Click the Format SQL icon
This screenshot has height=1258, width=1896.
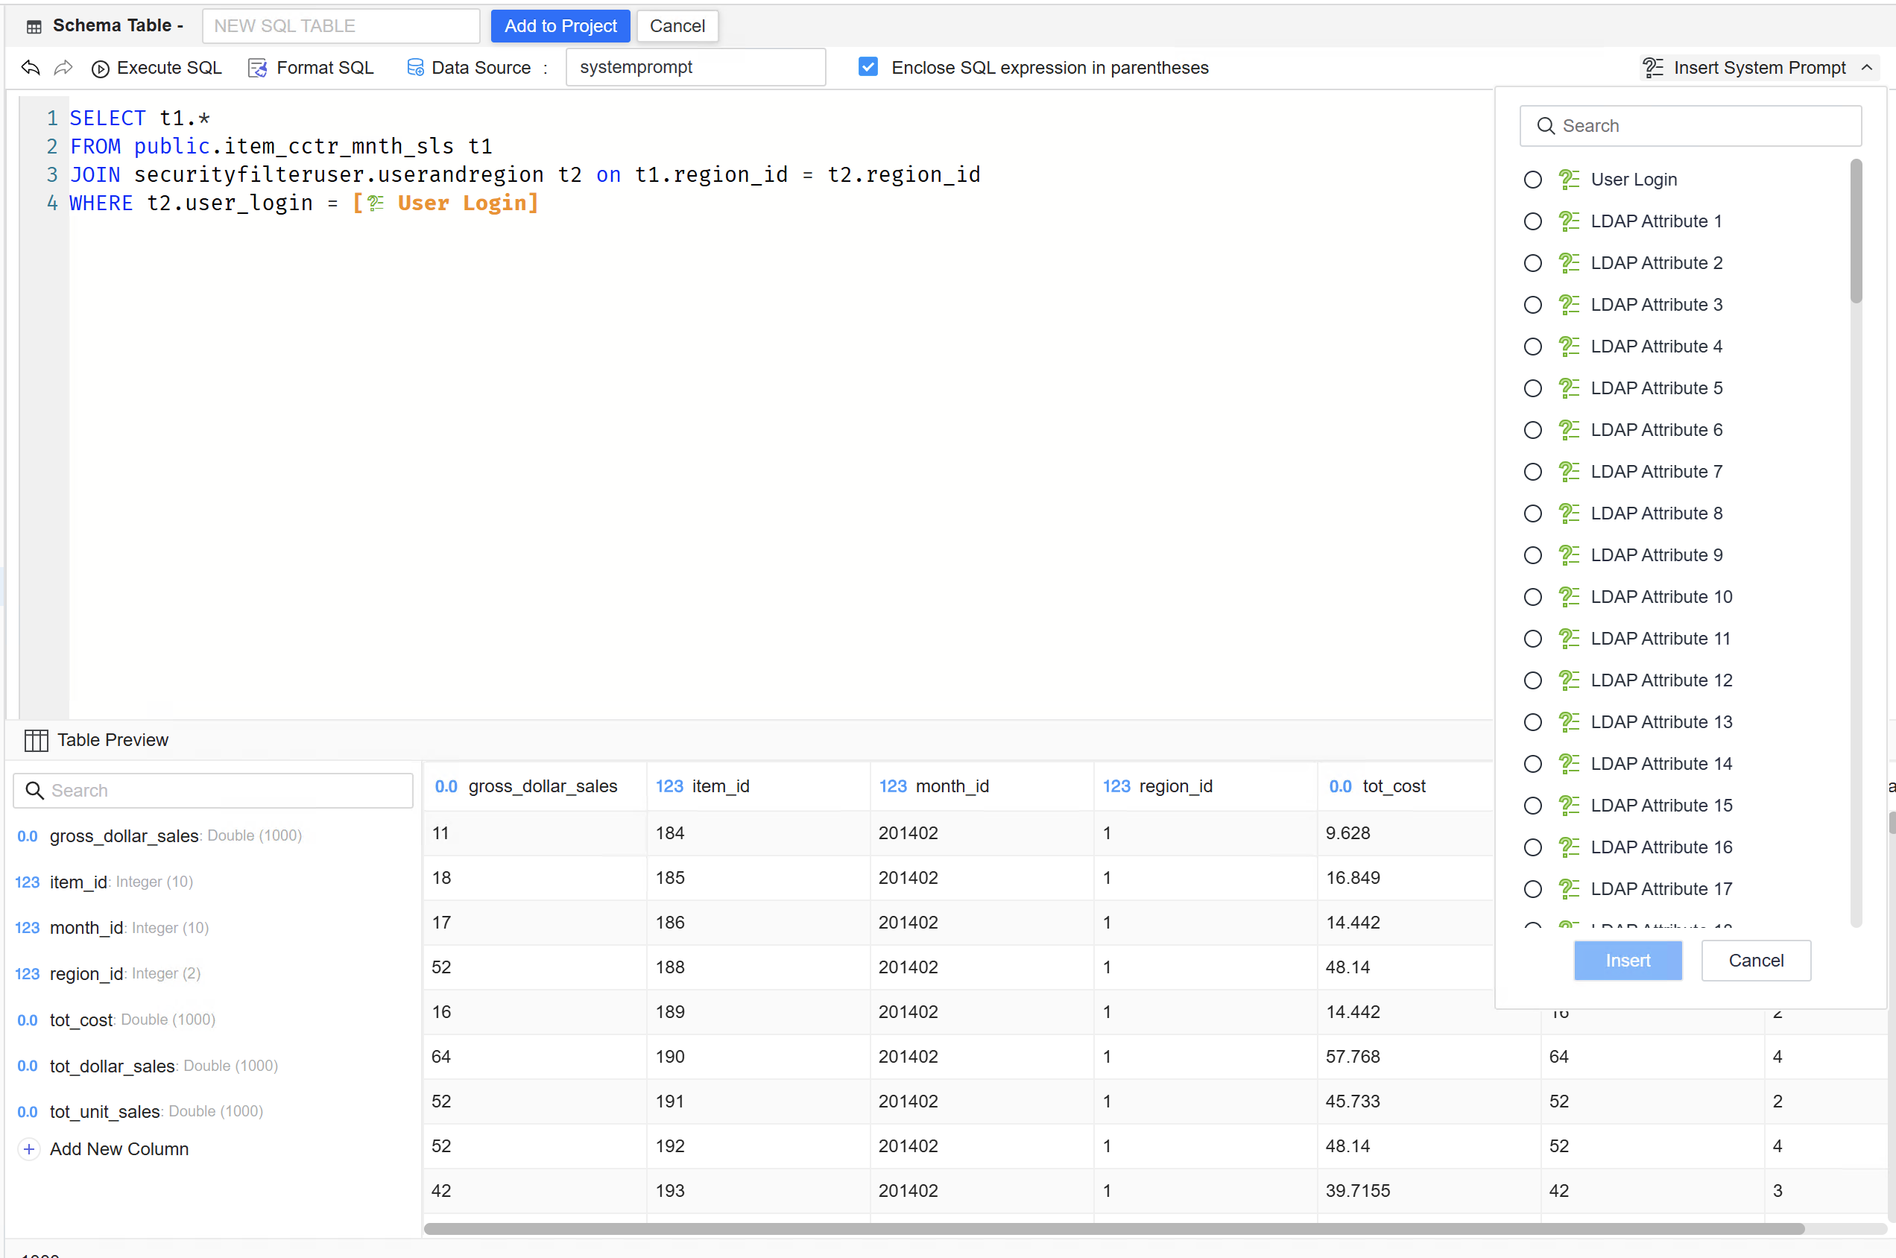tap(257, 69)
